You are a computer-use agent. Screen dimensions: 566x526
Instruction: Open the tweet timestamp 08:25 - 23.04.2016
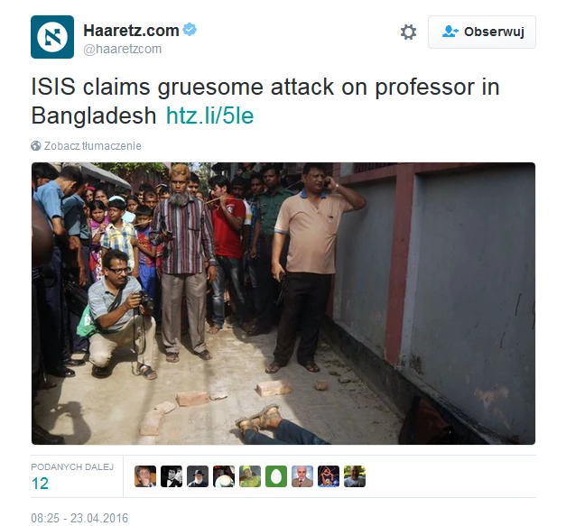79,518
